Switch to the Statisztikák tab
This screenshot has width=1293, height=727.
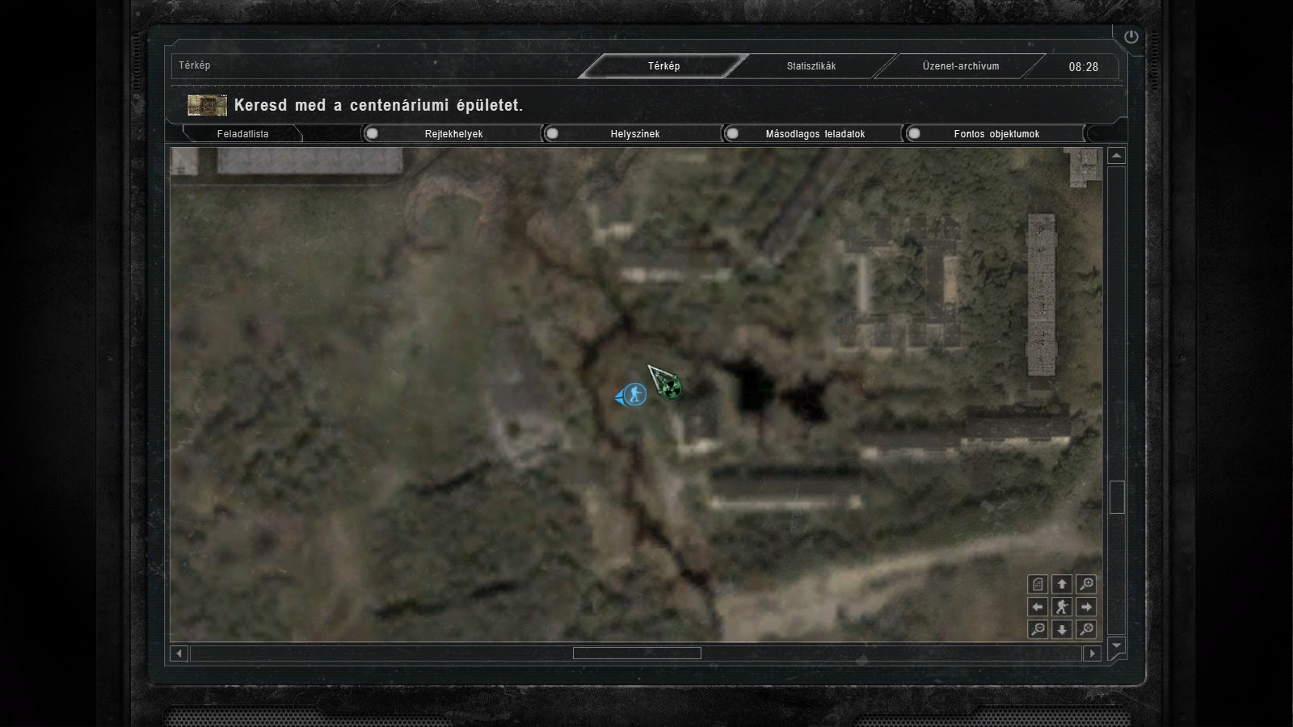click(811, 66)
